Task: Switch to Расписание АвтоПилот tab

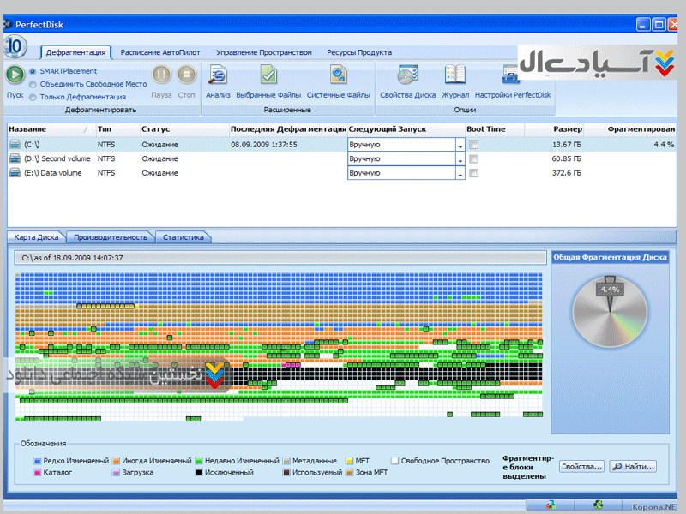Action: [159, 52]
